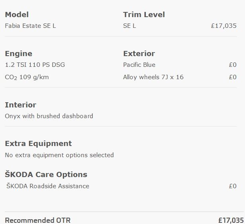The image size is (245, 224).
Task: Select the Model heading
Action: (x=17, y=15)
